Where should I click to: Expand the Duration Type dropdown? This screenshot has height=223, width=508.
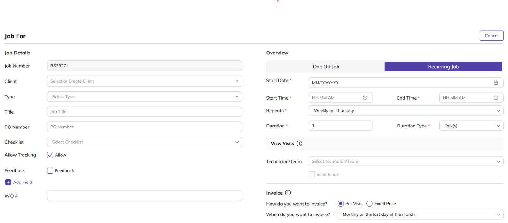pyautogui.click(x=471, y=126)
